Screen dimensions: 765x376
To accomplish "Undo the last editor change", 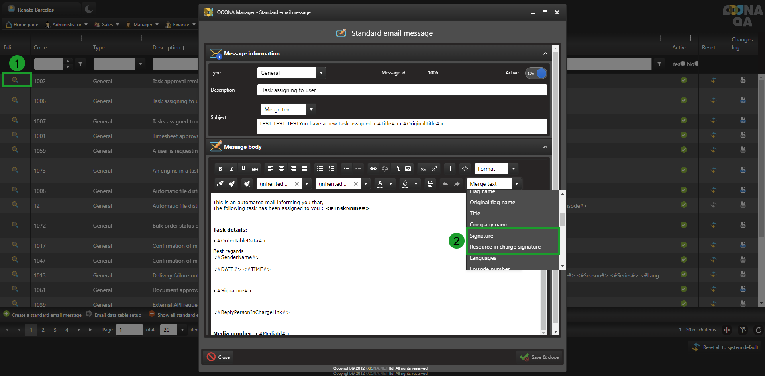I will 445,184.
